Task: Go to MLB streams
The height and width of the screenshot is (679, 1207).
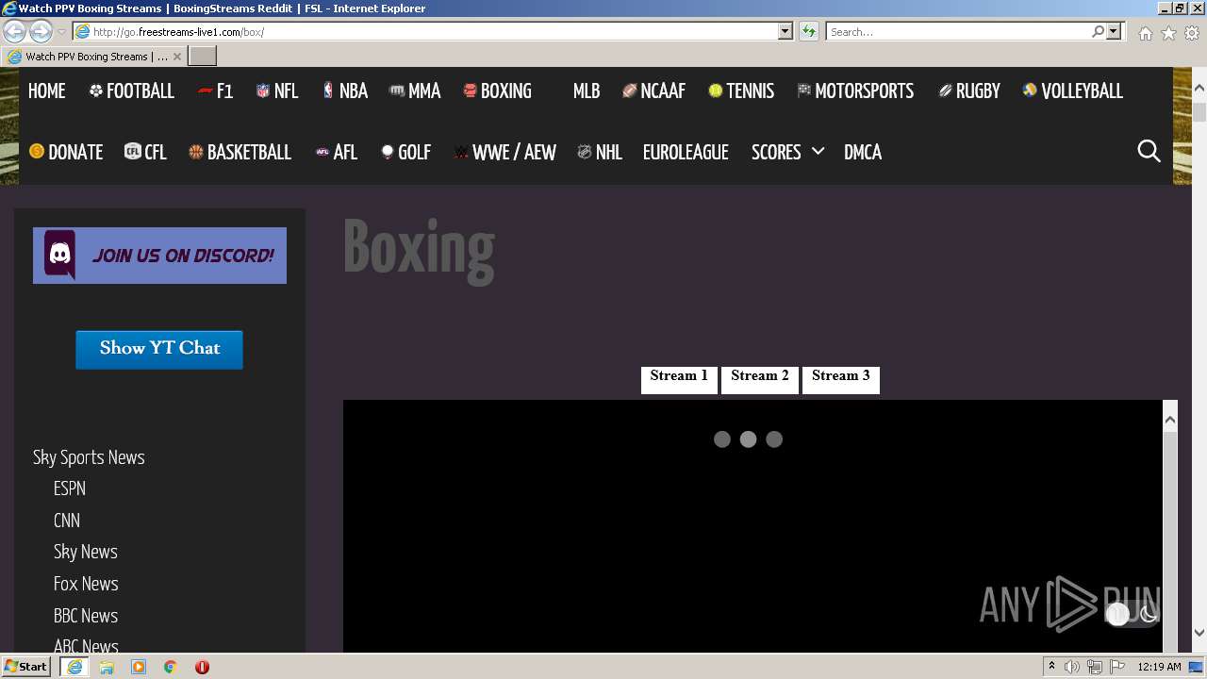Action: pyautogui.click(x=586, y=91)
